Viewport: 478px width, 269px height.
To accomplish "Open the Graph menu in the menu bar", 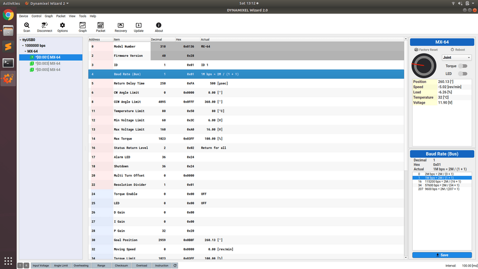I will [48, 16].
